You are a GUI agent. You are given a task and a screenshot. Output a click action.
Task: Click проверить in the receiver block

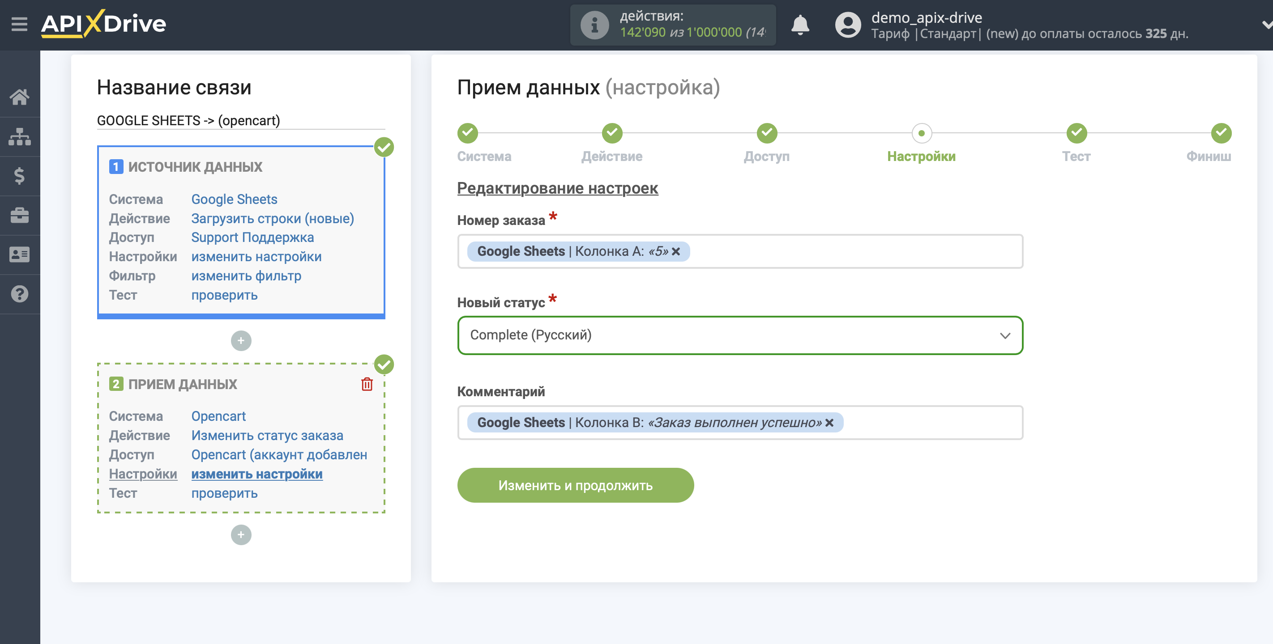(x=224, y=493)
